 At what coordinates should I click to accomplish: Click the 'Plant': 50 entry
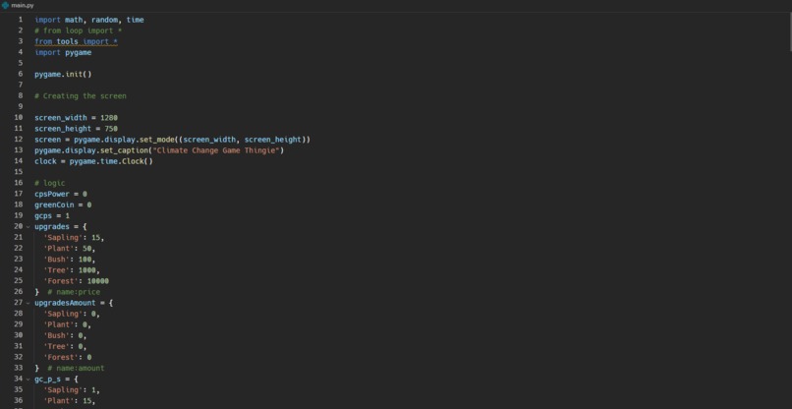click(x=69, y=248)
